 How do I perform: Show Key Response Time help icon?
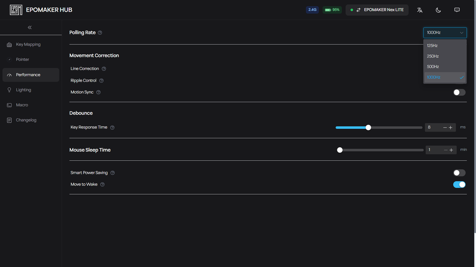[x=112, y=127]
